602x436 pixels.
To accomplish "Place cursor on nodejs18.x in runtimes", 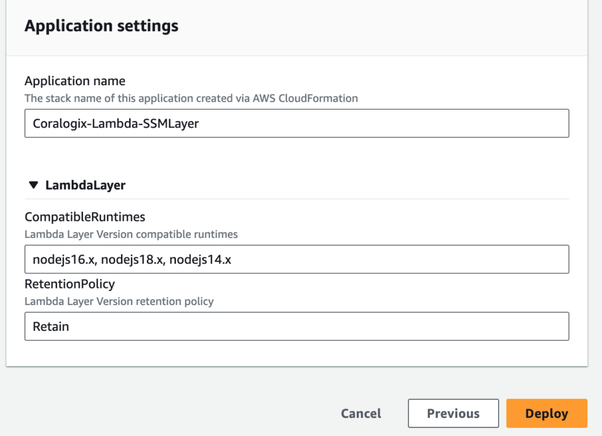I will 133,260.
